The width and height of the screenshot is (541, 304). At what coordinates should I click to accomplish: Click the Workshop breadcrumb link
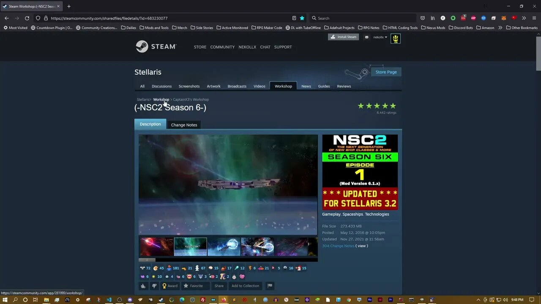pos(161,100)
